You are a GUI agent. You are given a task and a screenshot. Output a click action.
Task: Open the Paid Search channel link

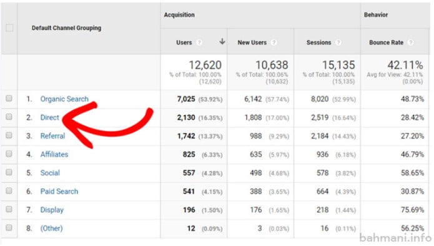tap(59, 192)
